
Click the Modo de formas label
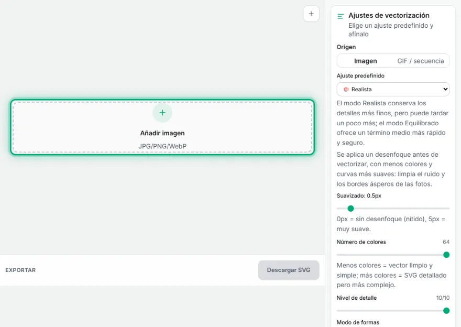[x=358, y=322]
